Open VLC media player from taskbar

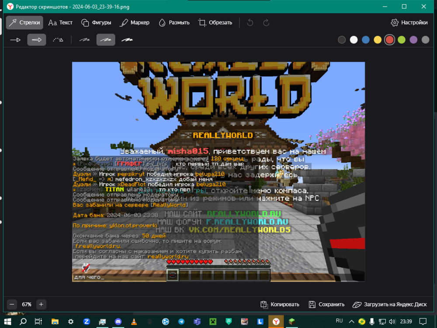tap(134, 321)
